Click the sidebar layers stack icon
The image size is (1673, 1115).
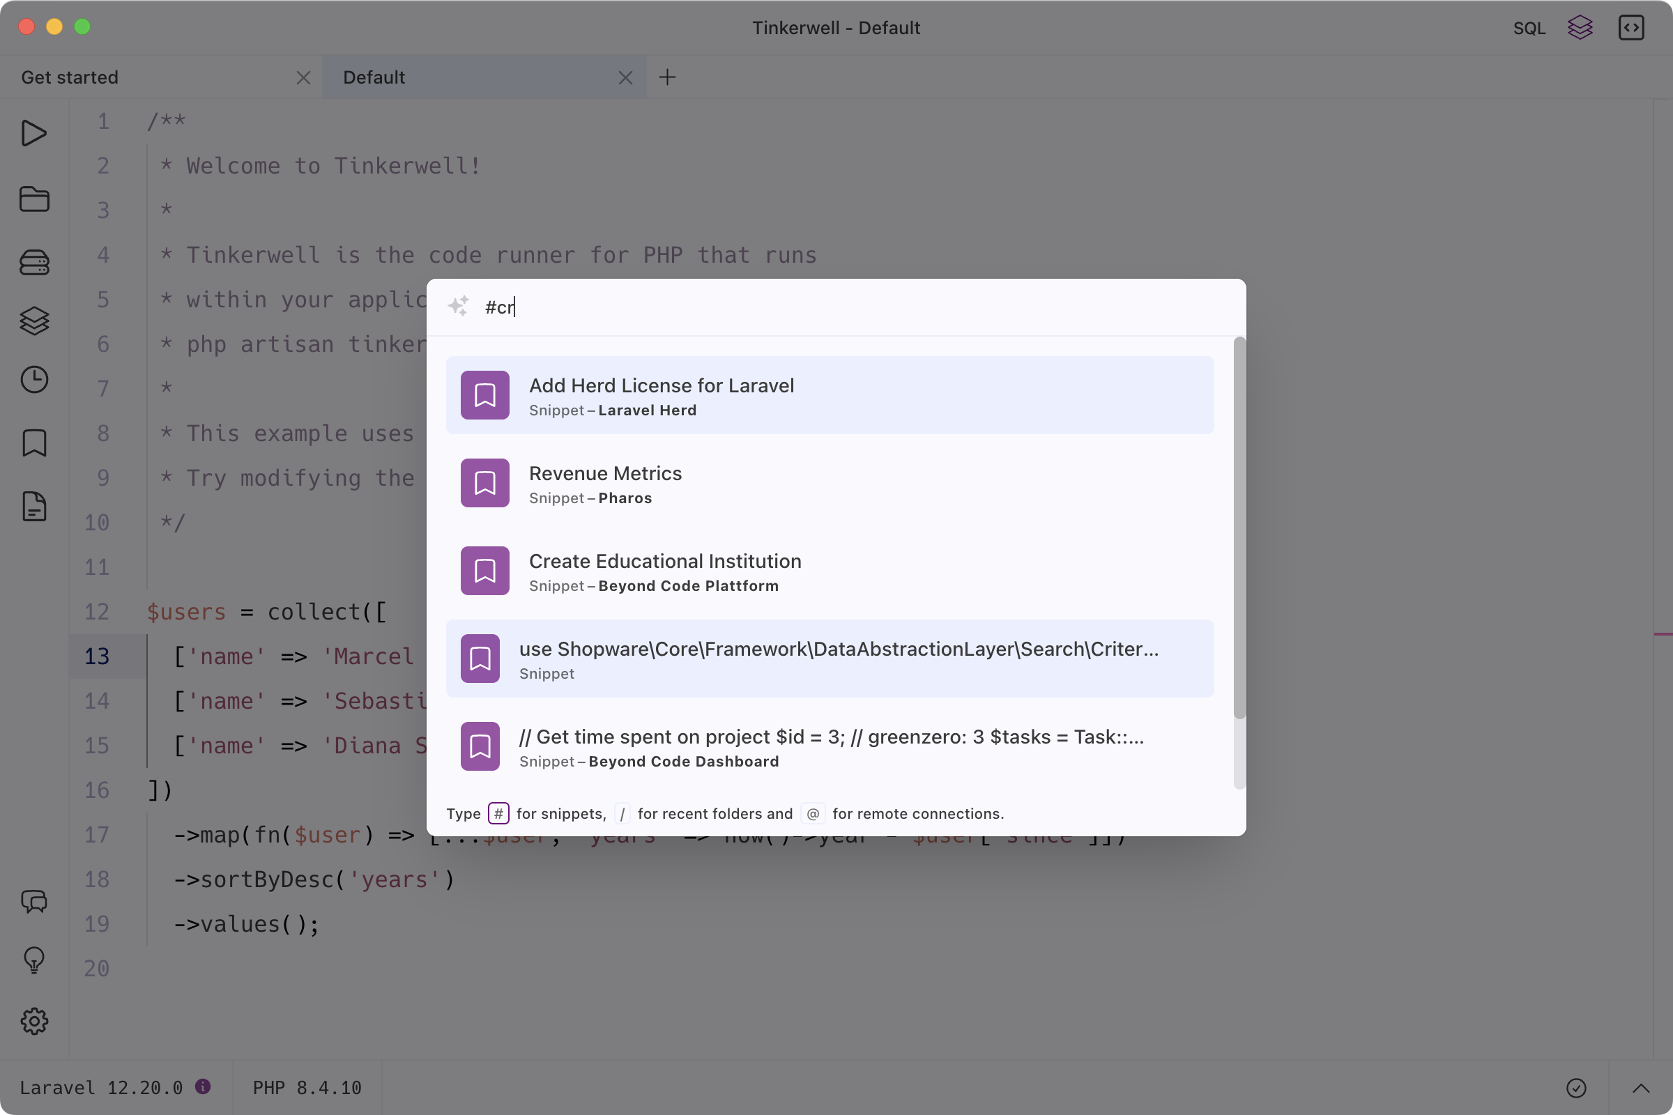(x=34, y=321)
